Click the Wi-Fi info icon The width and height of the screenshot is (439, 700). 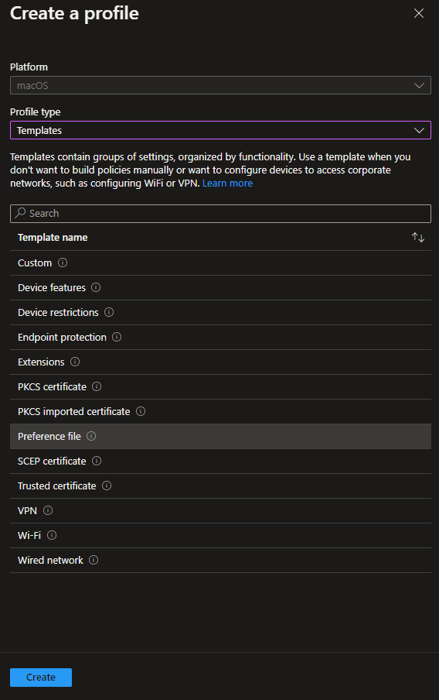(x=52, y=535)
